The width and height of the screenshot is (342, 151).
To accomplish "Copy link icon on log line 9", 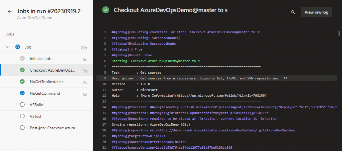I will (285, 78).
